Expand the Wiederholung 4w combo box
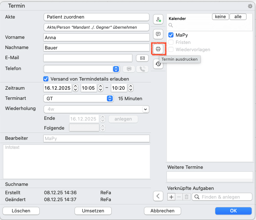The height and width of the screenshot is (220, 256). click(145, 109)
